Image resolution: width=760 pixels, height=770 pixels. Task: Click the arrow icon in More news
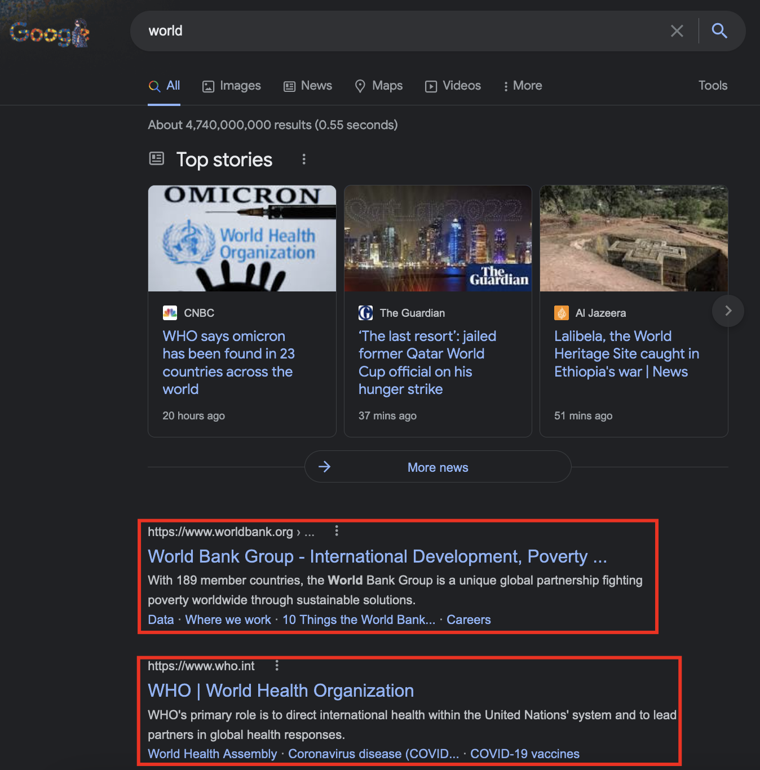pyautogui.click(x=324, y=467)
